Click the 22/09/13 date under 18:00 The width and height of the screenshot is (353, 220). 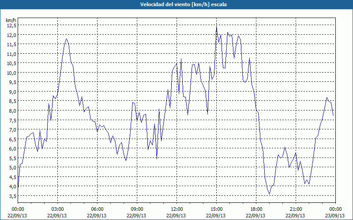(255, 216)
